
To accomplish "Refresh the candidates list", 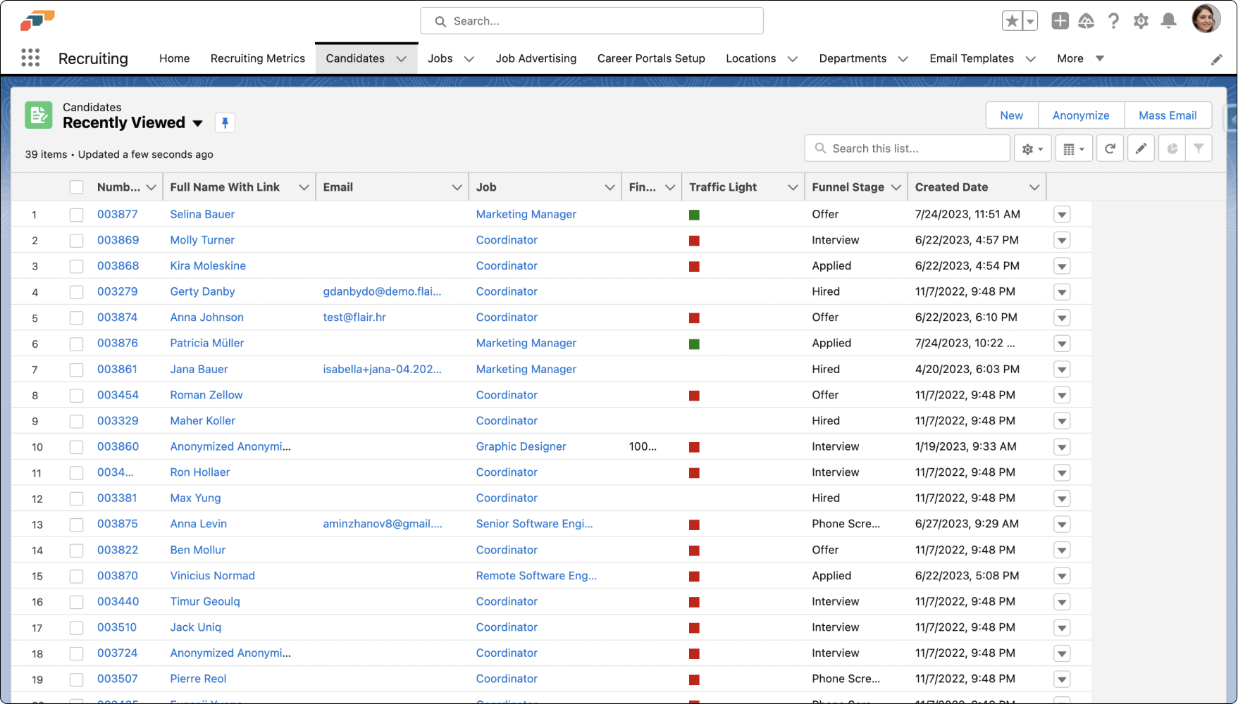I will pyautogui.click(x=1110, y=149).
